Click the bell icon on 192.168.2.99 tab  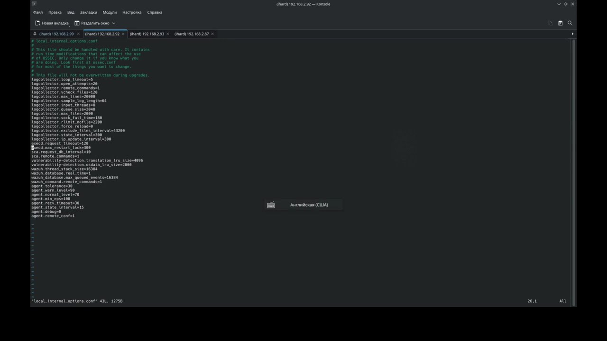point(35,34)
